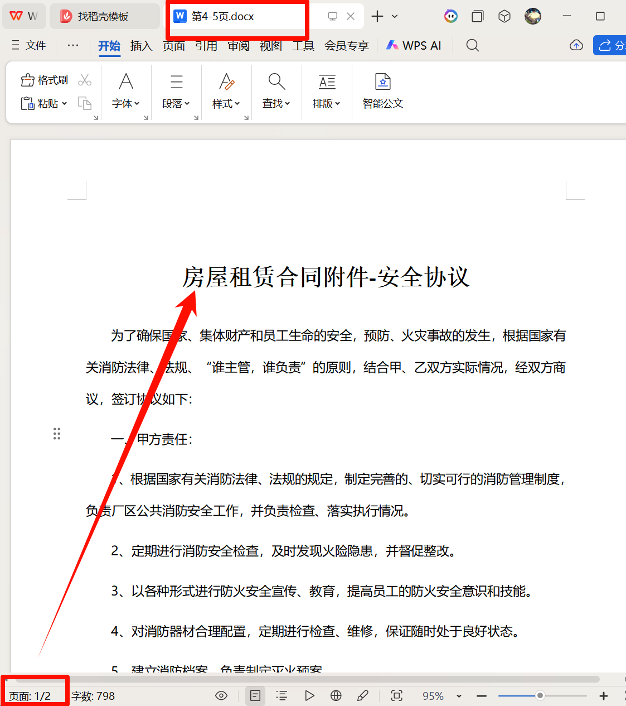Click the 页面: 1/2 page indicator
Viewport: 626px width, 706px height.
click(x=30, y=696)
